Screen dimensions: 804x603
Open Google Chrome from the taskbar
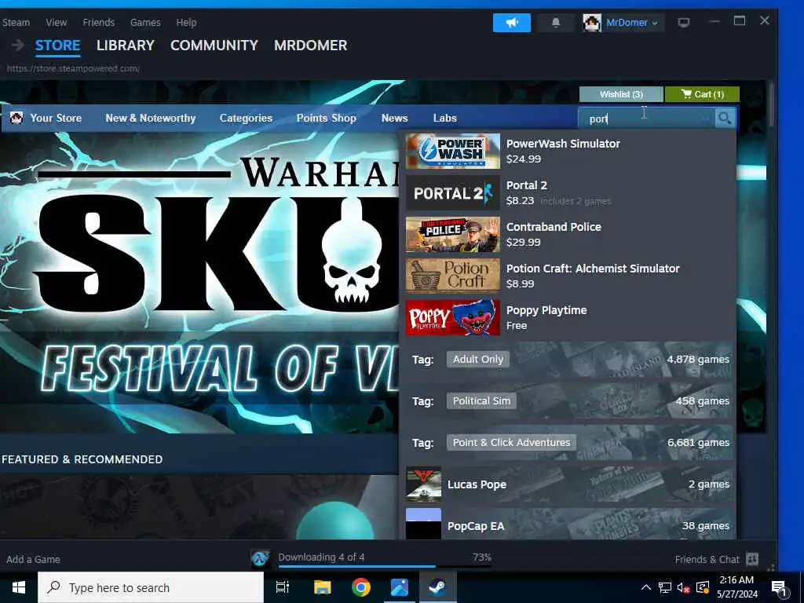(x=361, y=587)
